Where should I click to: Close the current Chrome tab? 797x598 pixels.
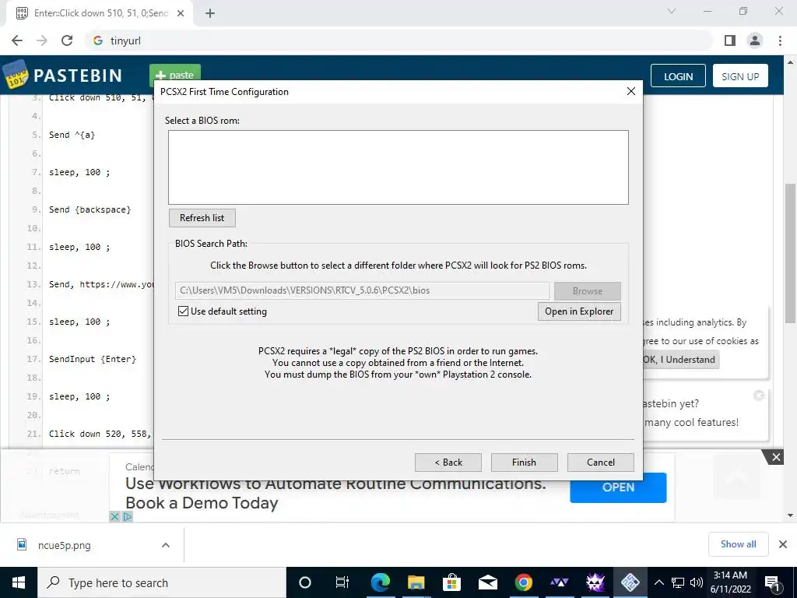click(x=181, y=13)
